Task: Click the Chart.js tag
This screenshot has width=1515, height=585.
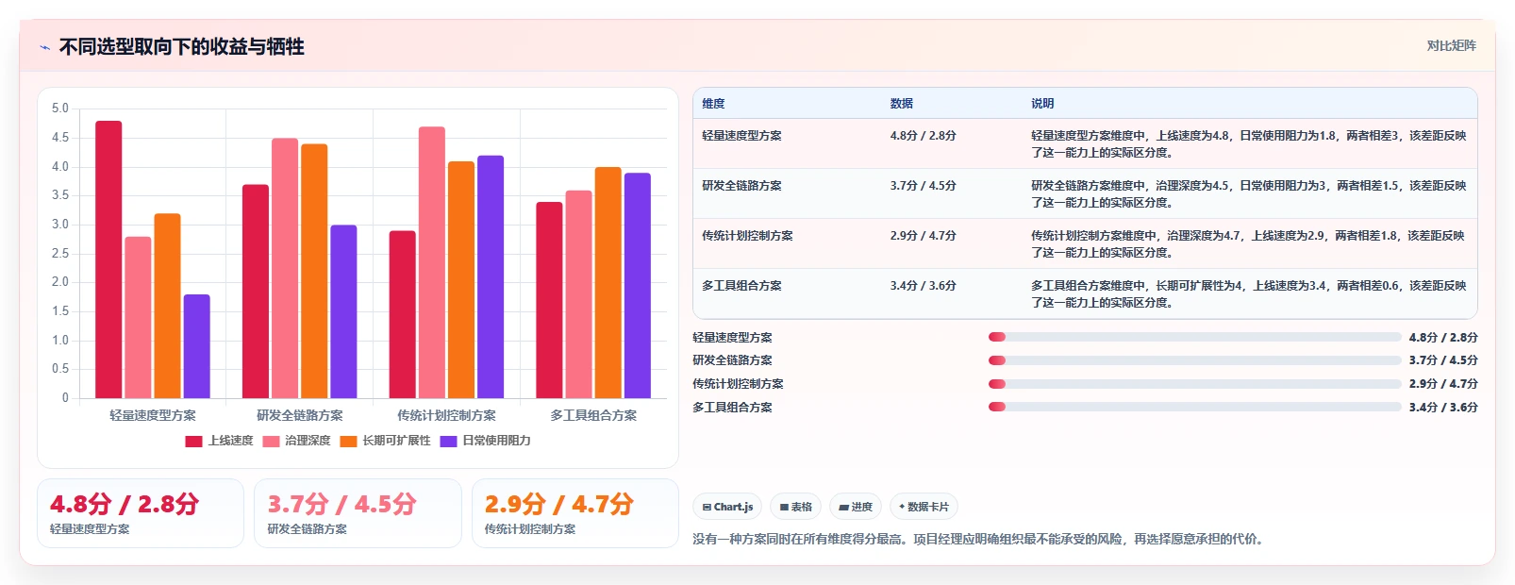Action: 727,507
